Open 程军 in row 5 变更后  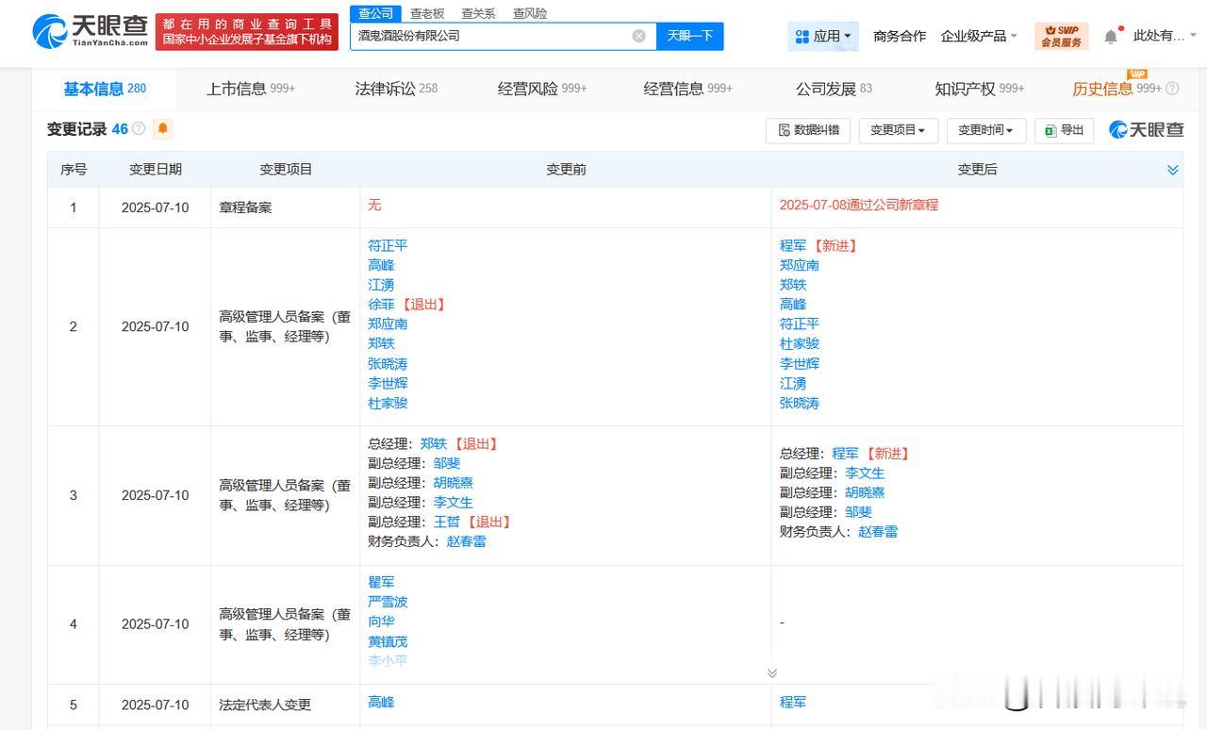click(793, 703)
